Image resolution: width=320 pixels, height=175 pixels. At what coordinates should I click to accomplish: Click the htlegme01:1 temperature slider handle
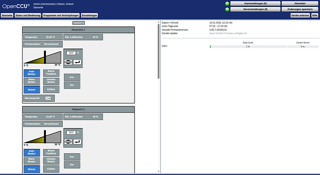point(45,137)
